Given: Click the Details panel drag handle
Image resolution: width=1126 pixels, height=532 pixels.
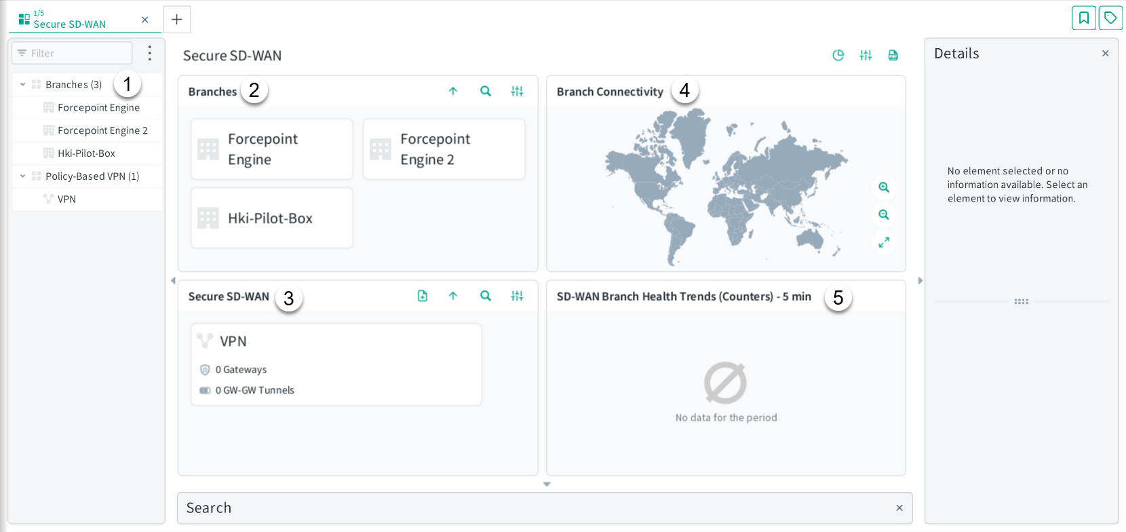Looking at the screenshot, I should coord(1022,301).
